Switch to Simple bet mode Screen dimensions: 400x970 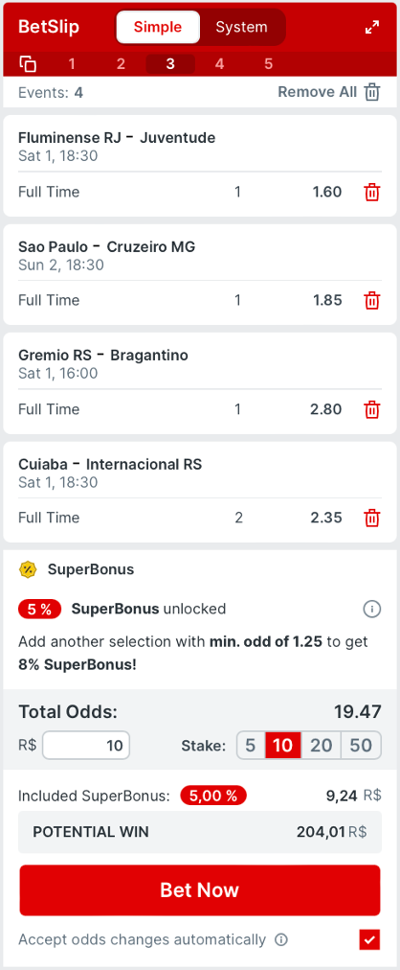pyautogui.click(x=158, y=27)
